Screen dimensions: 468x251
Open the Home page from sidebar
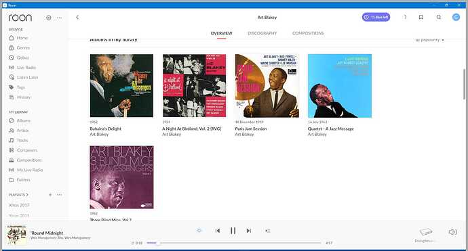point(18,38)
